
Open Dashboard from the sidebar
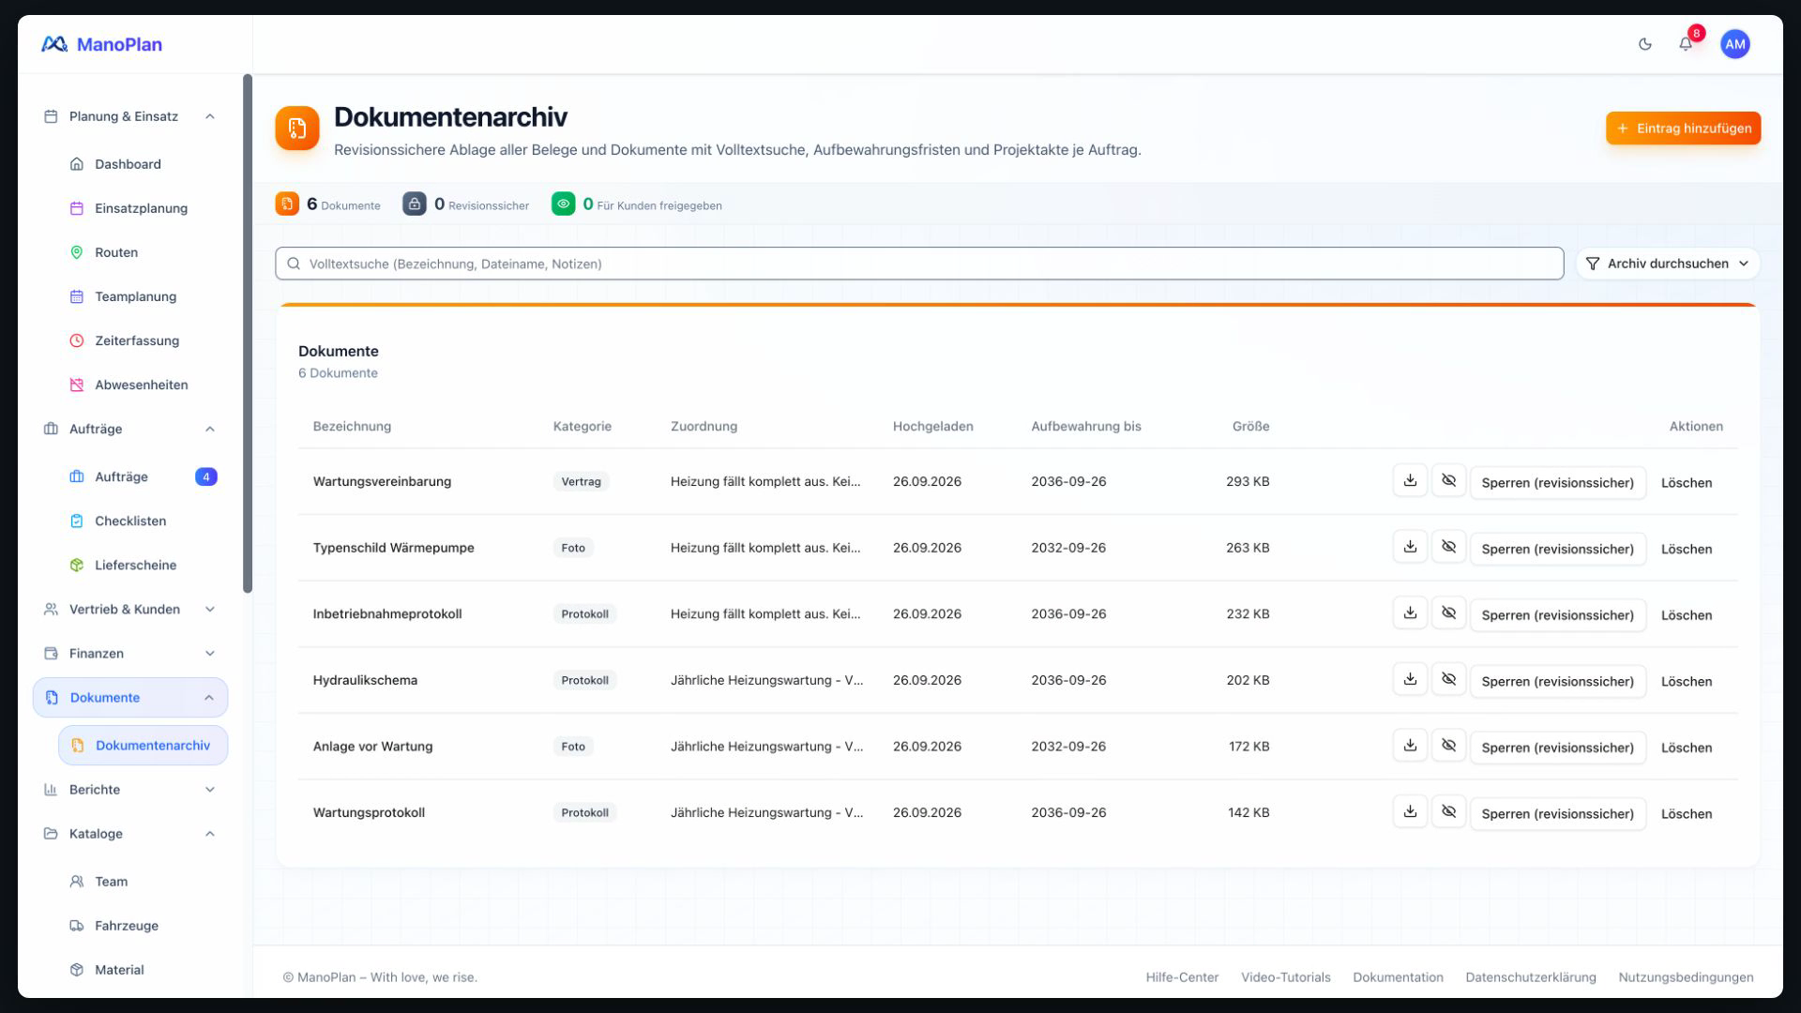pos(143,164)
